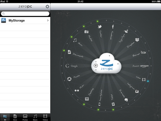Select the Music note icon on wheel
The image size is (161, 121).
tap(75, 40)
